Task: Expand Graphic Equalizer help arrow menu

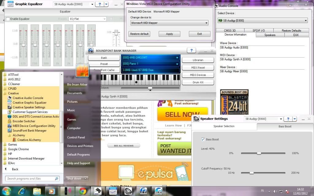Action: coord(106,4)
